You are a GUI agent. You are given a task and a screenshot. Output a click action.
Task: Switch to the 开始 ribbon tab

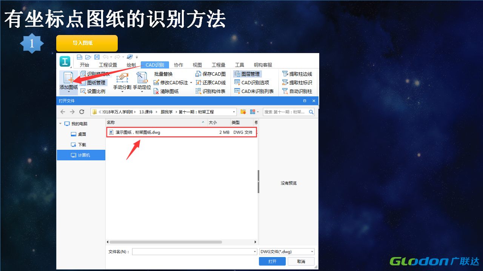[x=85, y=65]
